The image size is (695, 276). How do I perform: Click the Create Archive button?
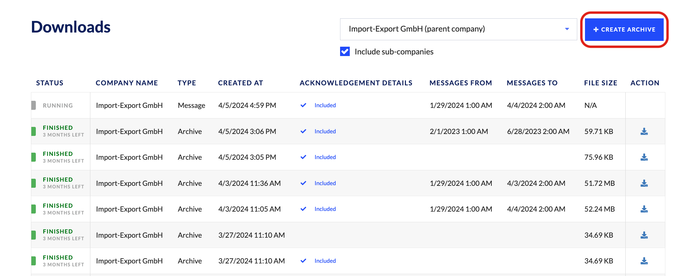pos(624,29)
